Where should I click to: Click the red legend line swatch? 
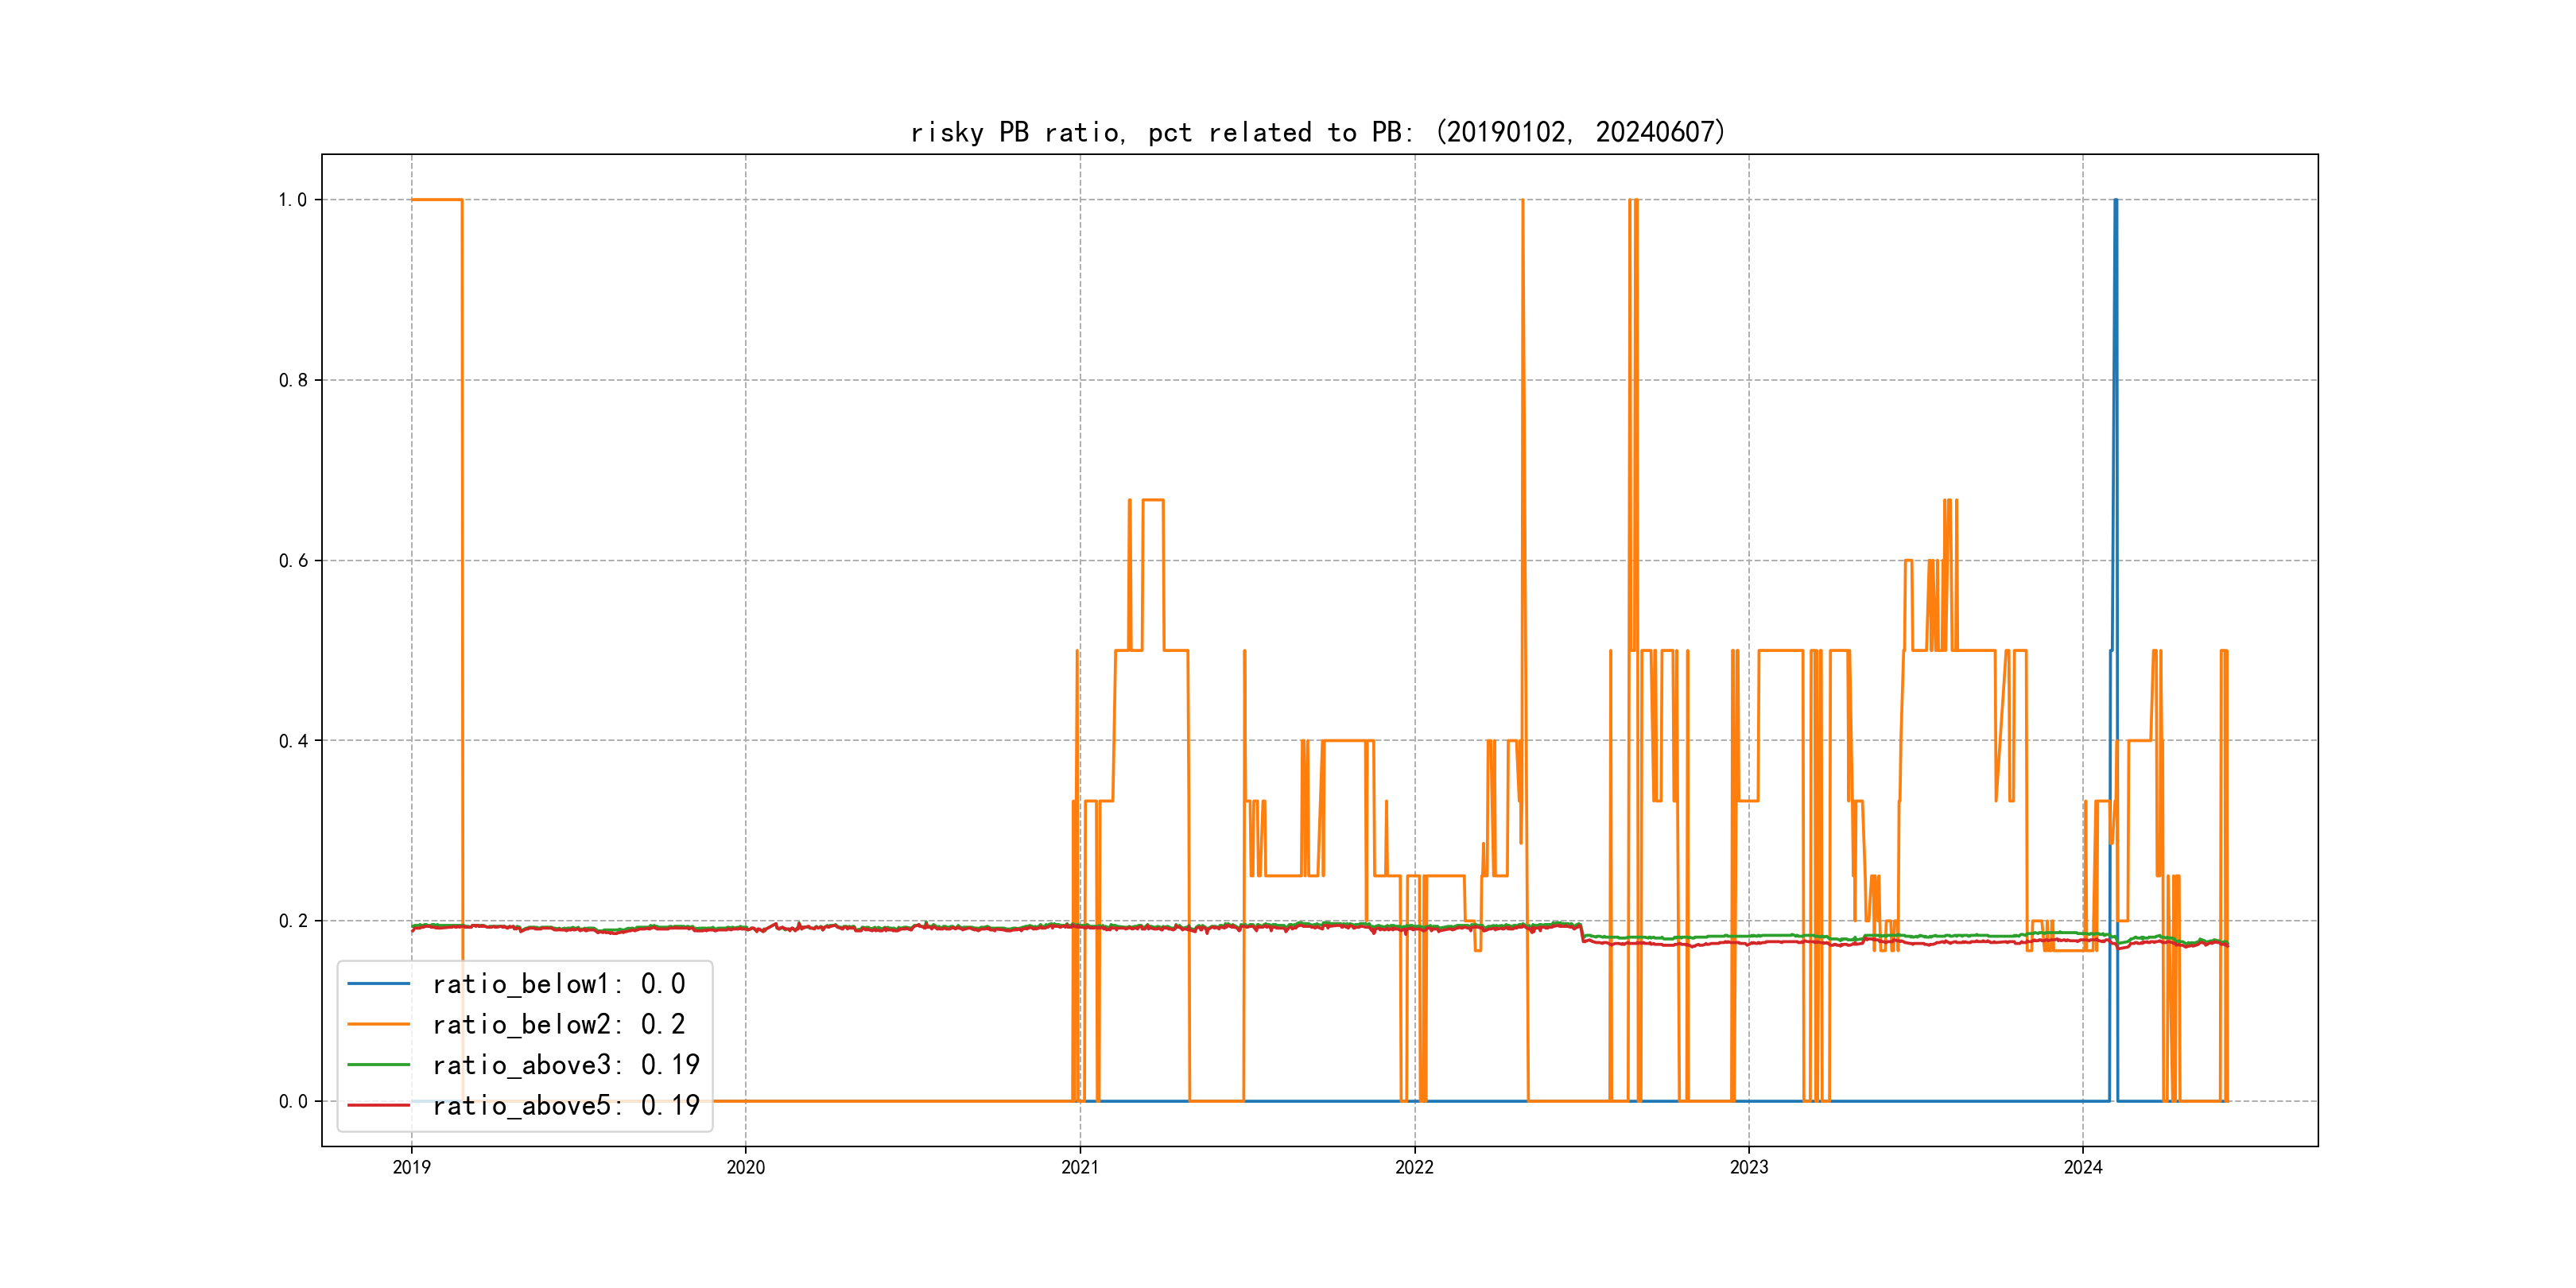[378, 1105]
